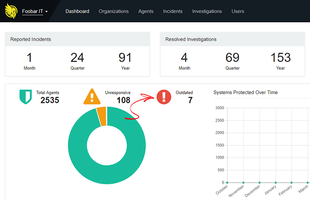
Task: Click the February data point on chart
Action: click(292, 183)
